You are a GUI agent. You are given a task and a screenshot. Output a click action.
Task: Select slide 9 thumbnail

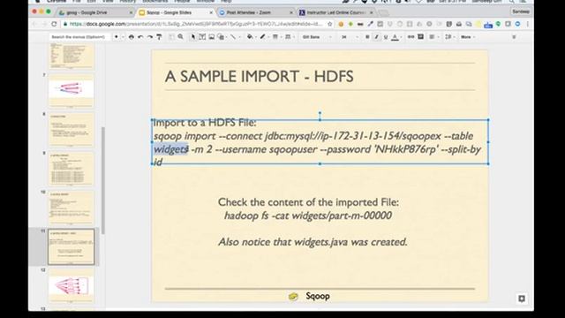[x=71, y=169]
